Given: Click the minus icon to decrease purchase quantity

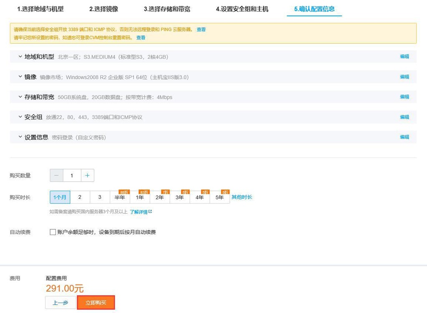Looking at the screenshot, I should pos(56,175).
